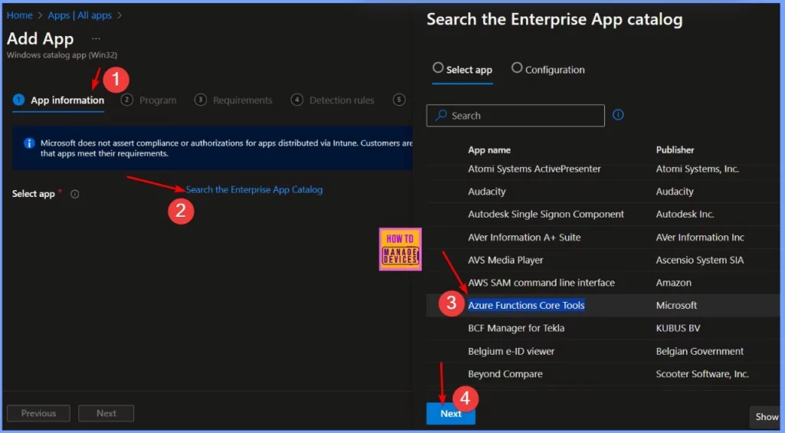Open Apps | All apps breadcrumb
This screenshot has height=433, width=785.
pyautogui.click(x=80, y=15)
